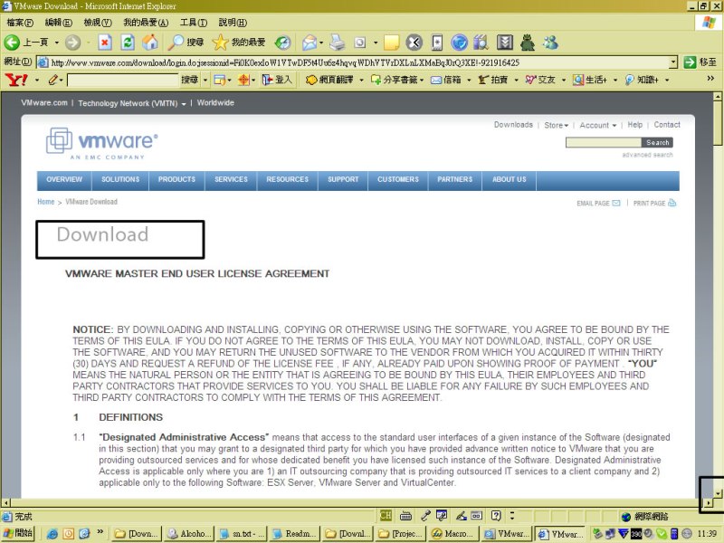The image size is (724, 543).
Task: Switch to the Macro... taskbar button
Action: coord(455,533)
